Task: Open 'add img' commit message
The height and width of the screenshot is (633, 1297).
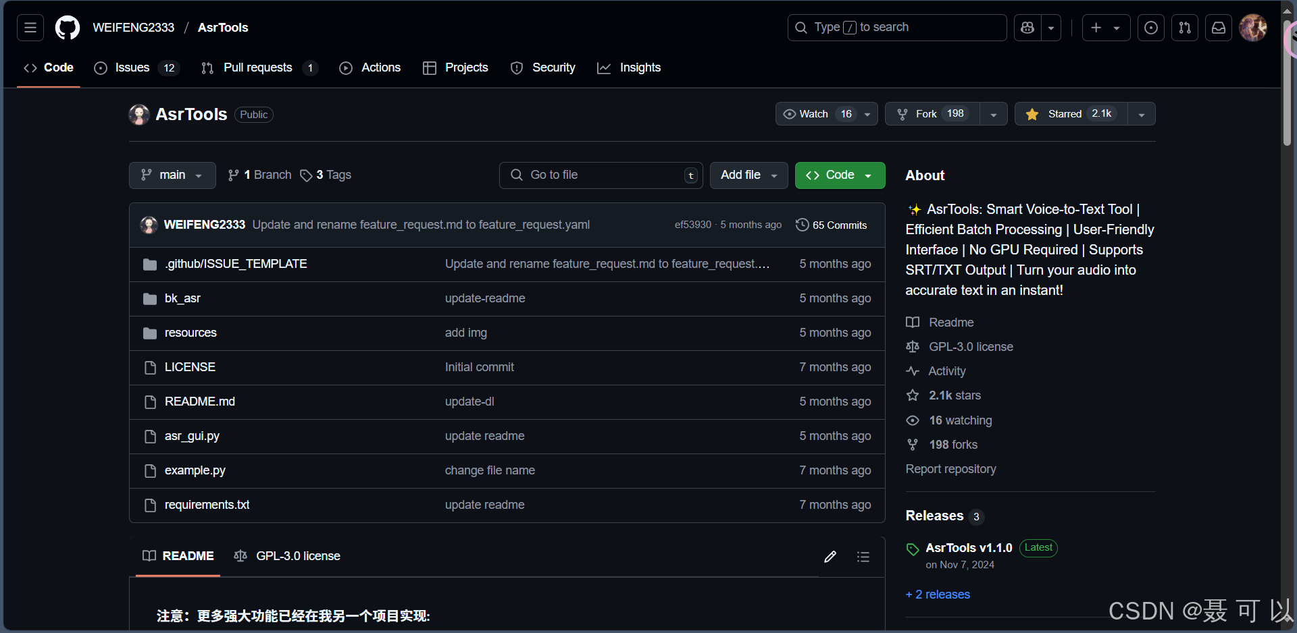Action: coord(466,333)
